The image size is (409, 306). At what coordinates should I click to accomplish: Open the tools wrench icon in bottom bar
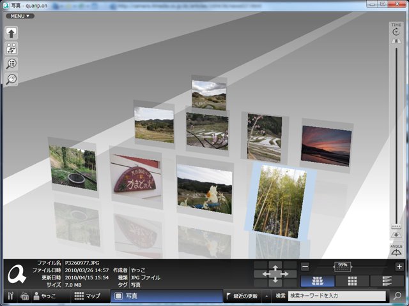point(10,296)
